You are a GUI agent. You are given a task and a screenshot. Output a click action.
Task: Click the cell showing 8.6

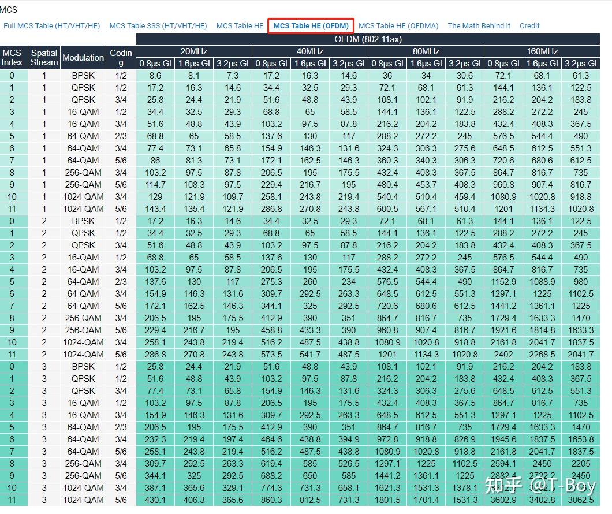pos(155,75)
